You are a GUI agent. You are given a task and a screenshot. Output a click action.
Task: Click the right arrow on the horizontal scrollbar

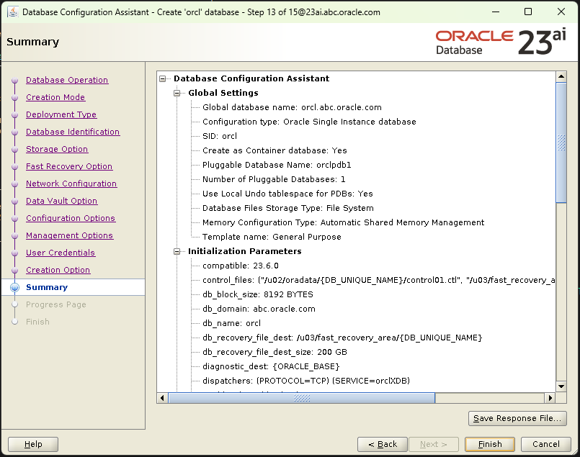[551, 397]
